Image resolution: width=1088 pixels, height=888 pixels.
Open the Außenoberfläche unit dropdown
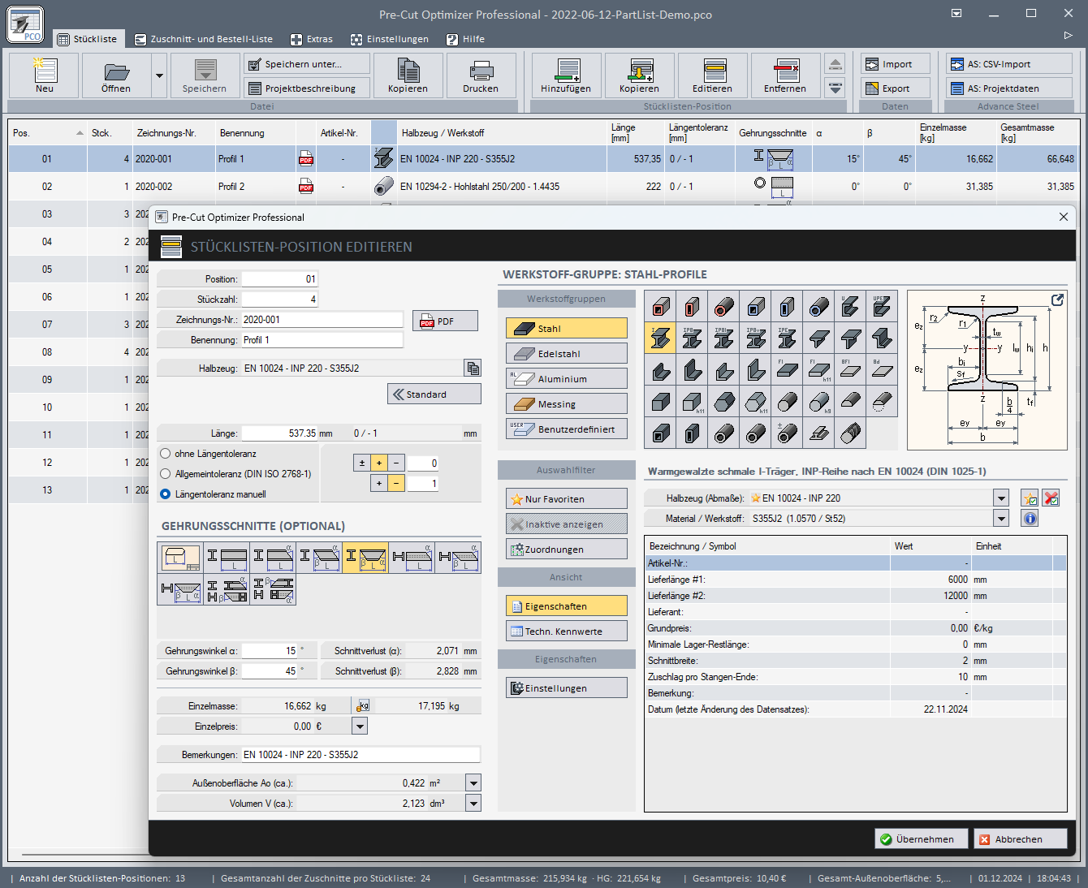(473, 783)
